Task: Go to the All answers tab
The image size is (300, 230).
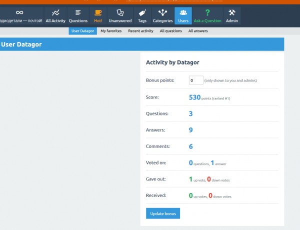Action: tap(198, 31)
